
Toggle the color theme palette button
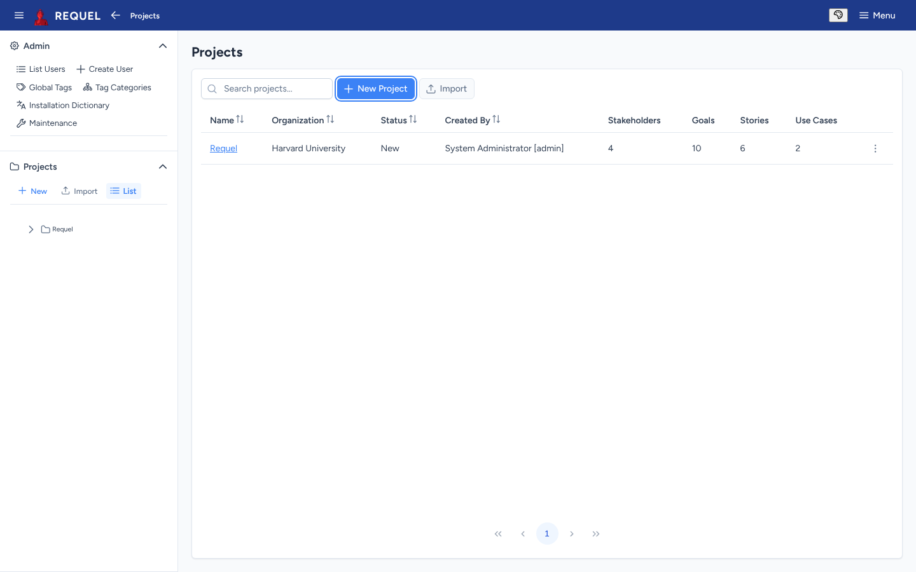tap(838, 15)
